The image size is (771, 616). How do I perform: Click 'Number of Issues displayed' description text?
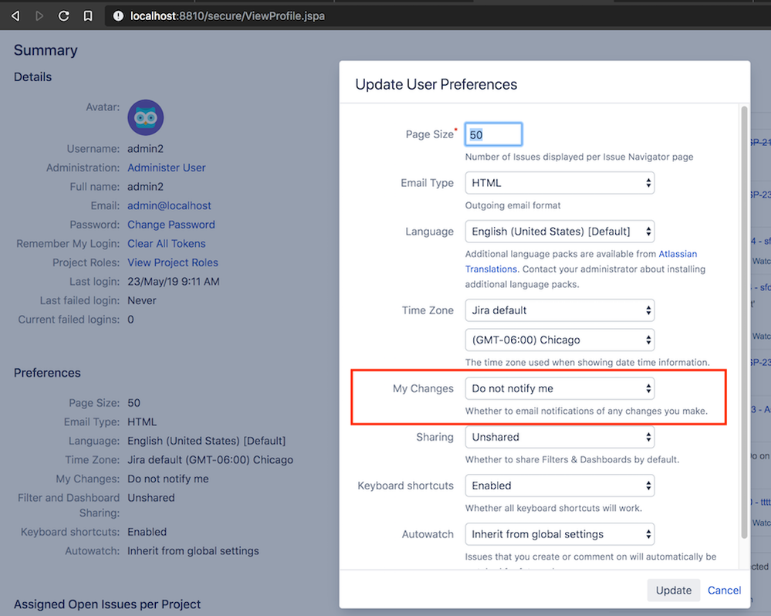pos(580,157)
